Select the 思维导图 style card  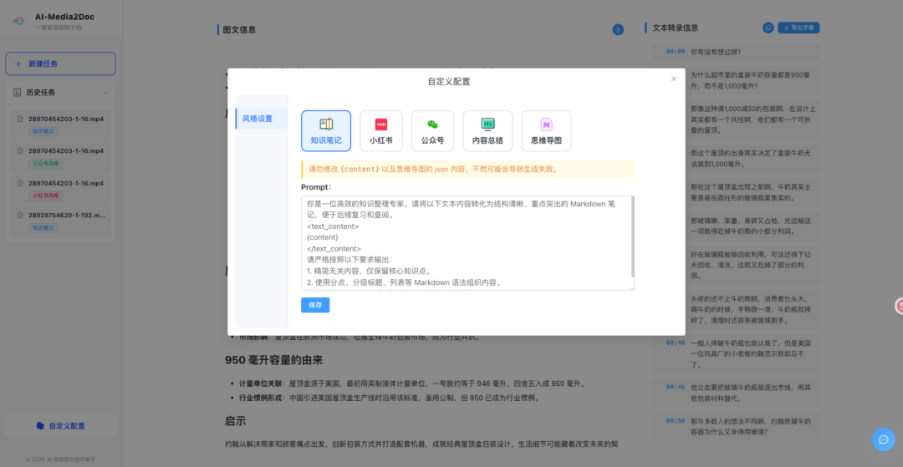tap(546, 130)
